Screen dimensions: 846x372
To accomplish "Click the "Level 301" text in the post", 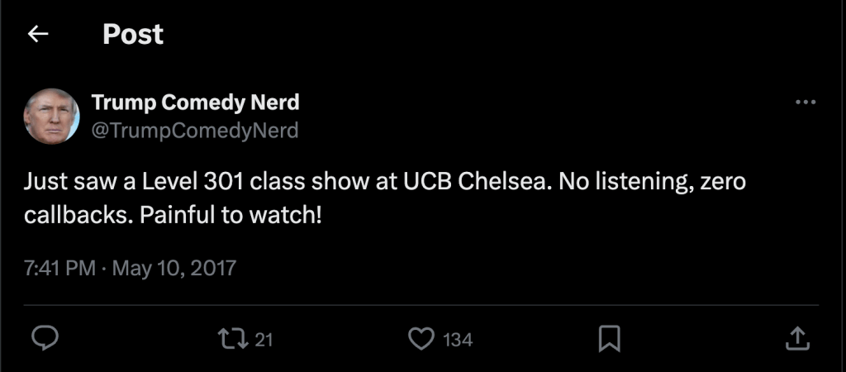I will tap(177, 182).
